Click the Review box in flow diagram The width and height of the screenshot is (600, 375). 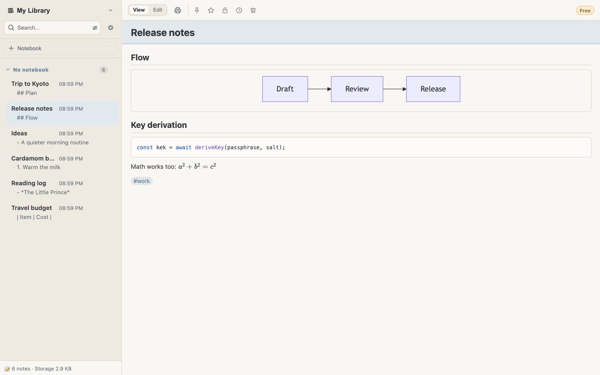[357, 89]
